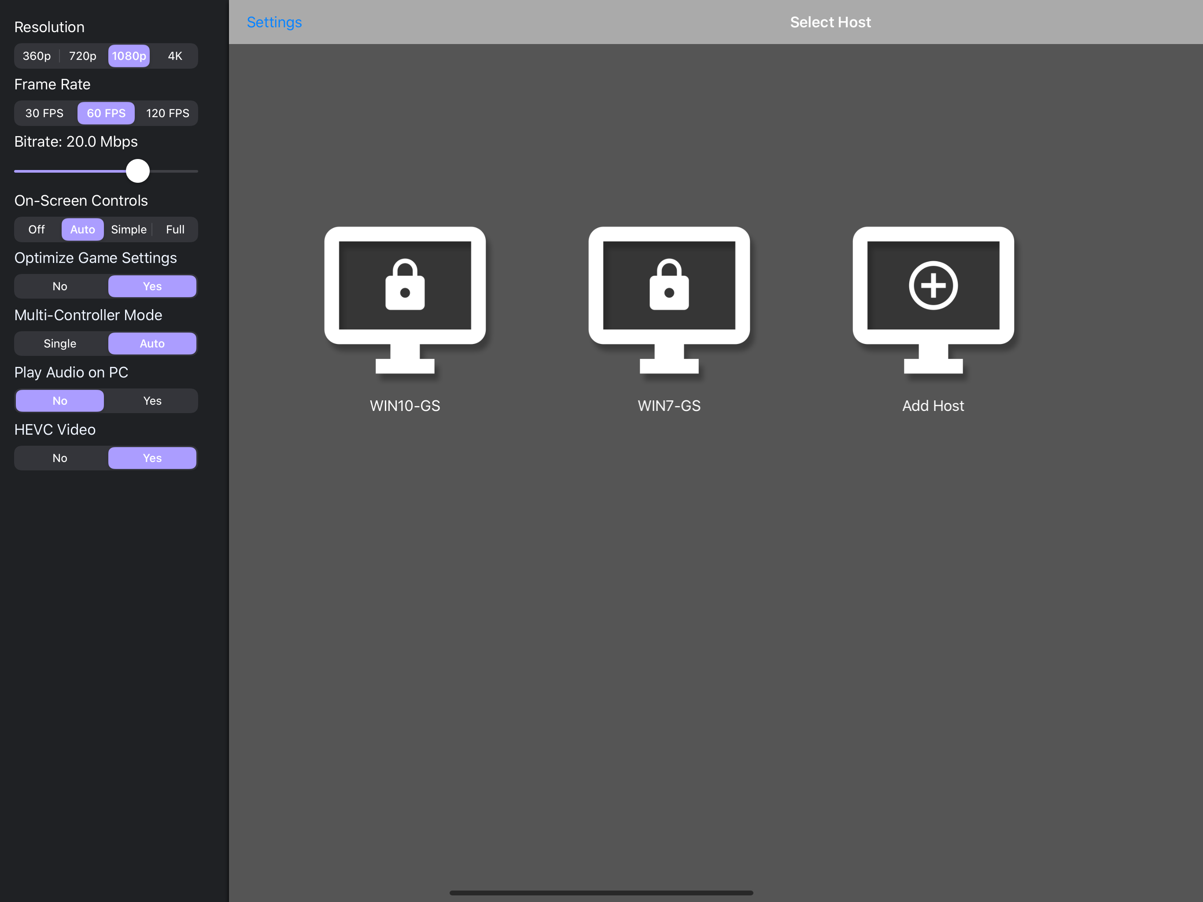Select 4K resolution option

click(174, 56)
